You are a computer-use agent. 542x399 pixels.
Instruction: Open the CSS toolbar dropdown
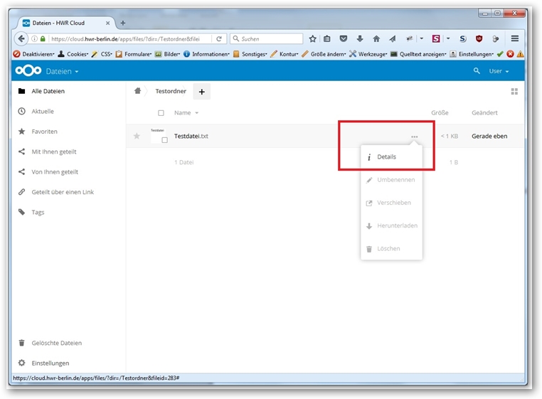tap(102, 54)
